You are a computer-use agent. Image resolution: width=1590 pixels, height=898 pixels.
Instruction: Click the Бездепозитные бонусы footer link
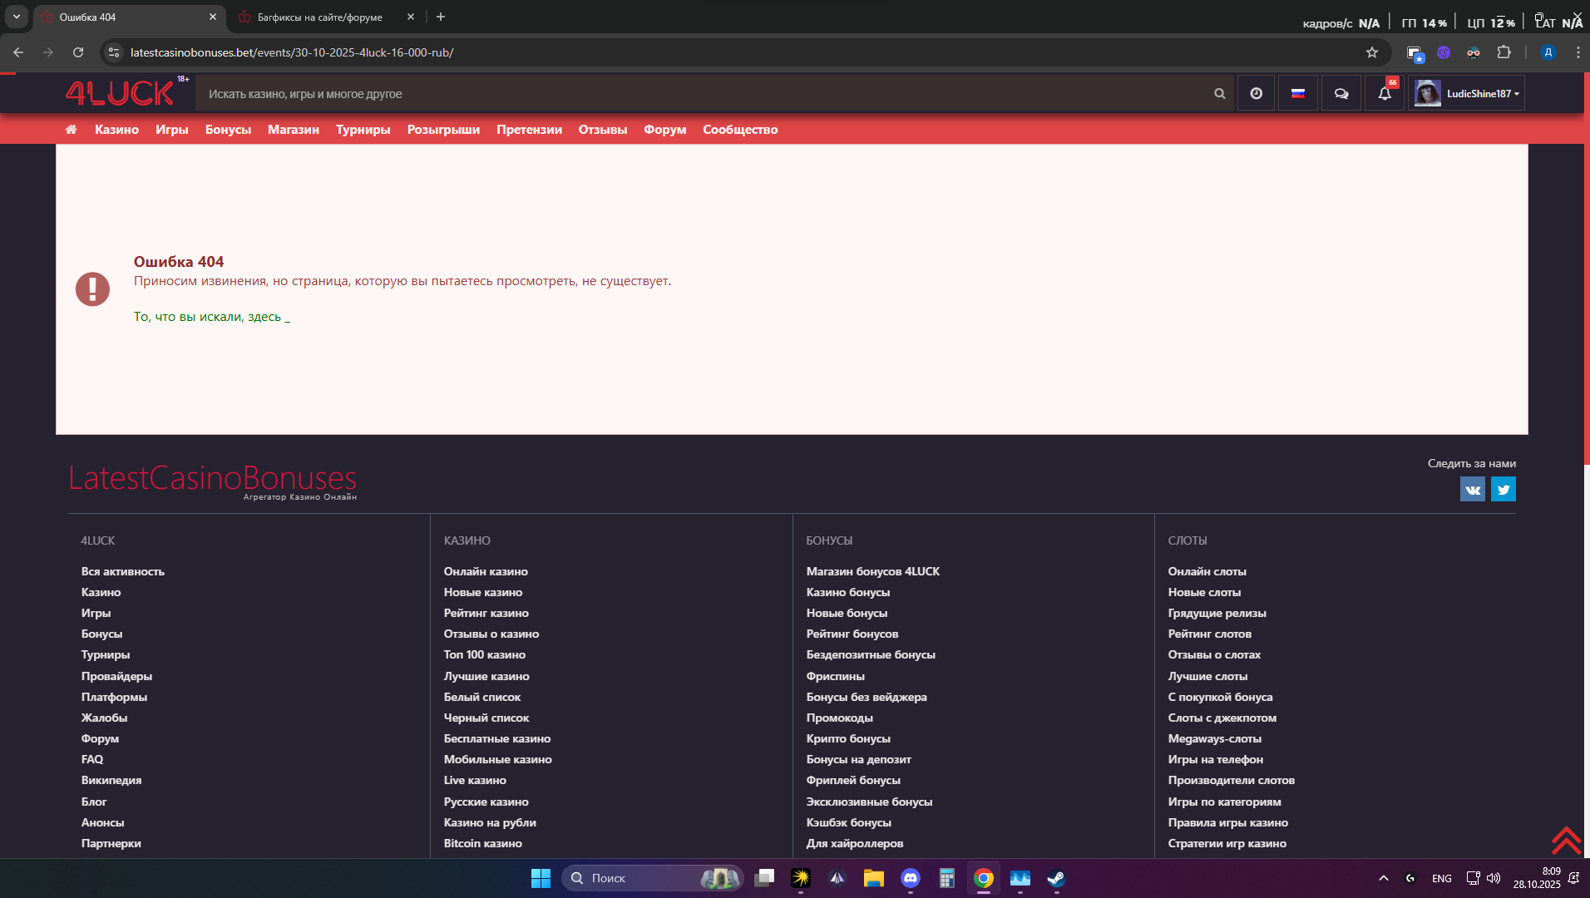pos(870,655)
